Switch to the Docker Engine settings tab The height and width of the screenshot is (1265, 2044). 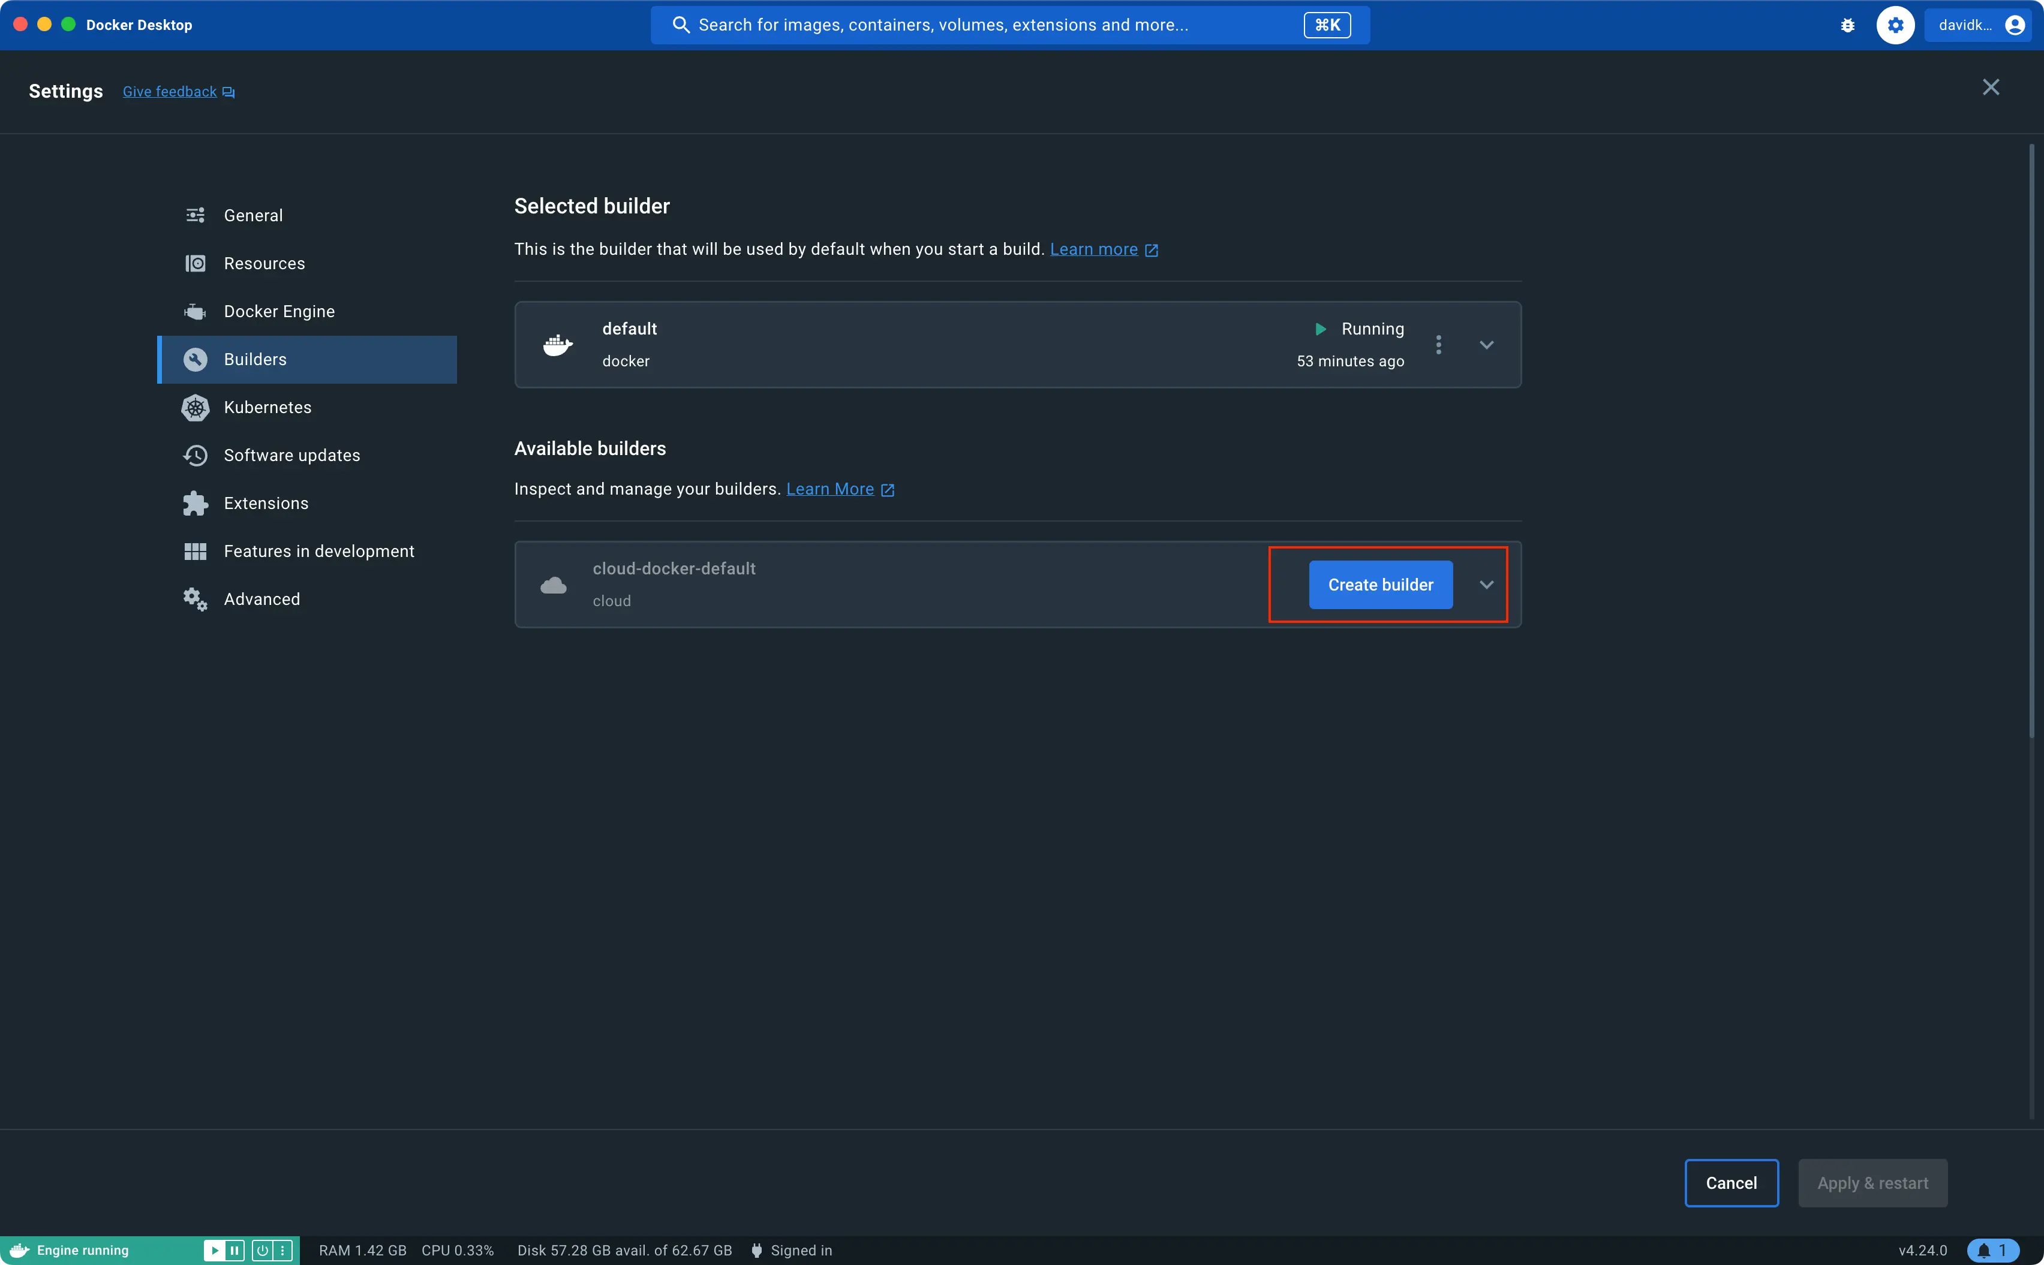click(279, 311)
